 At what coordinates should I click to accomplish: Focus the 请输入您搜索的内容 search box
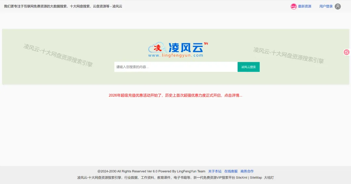[x=176, y=67]
